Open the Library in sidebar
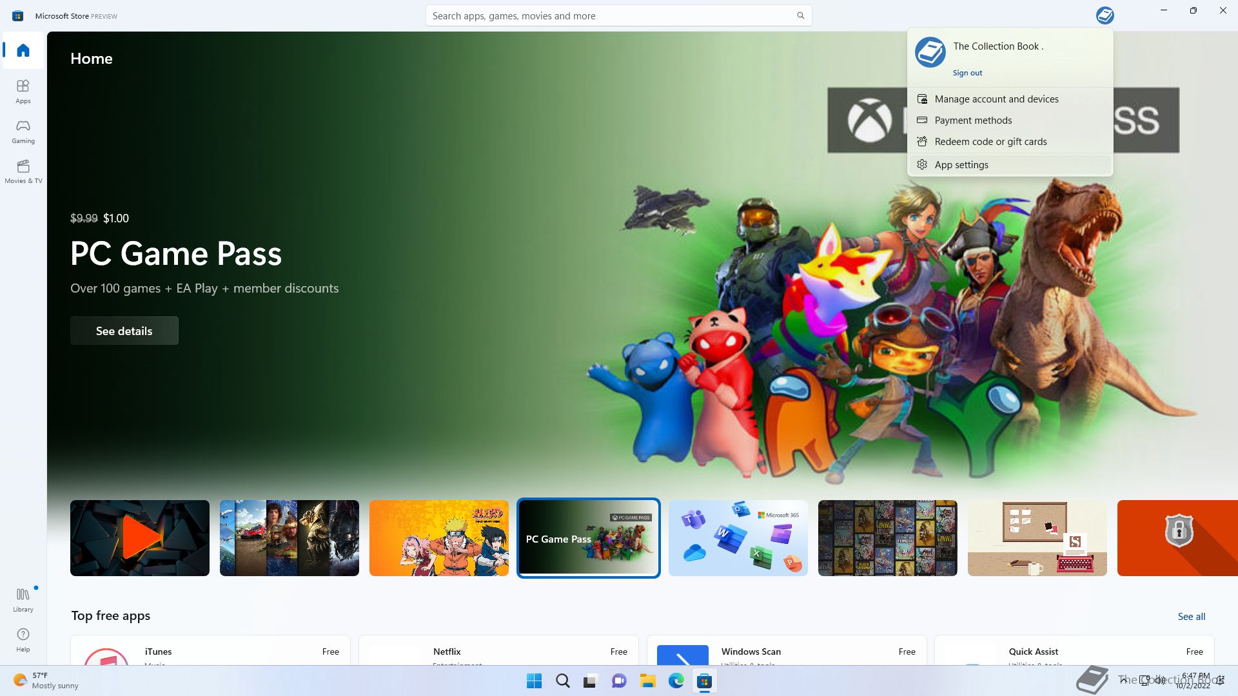 tap(23, 599)
